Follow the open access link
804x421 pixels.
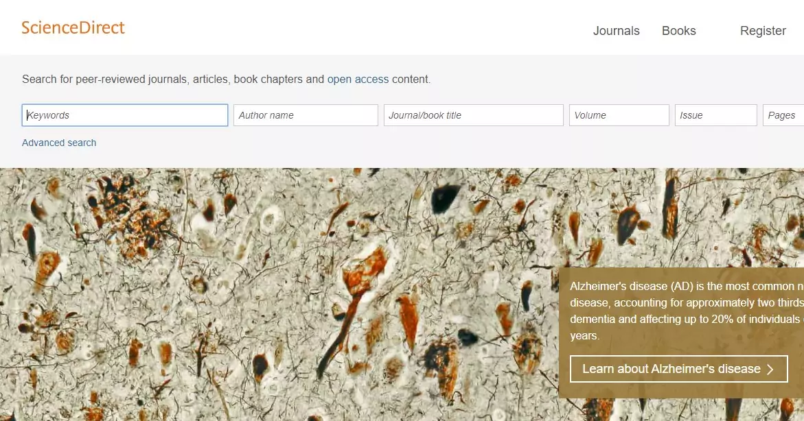point(358,80)
